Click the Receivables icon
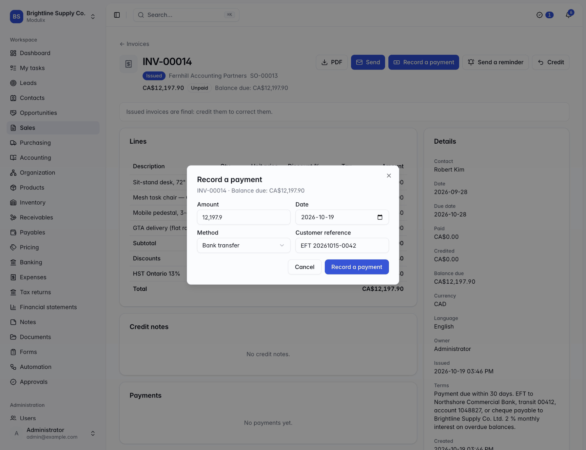586x450 pixels. (13, 217)
